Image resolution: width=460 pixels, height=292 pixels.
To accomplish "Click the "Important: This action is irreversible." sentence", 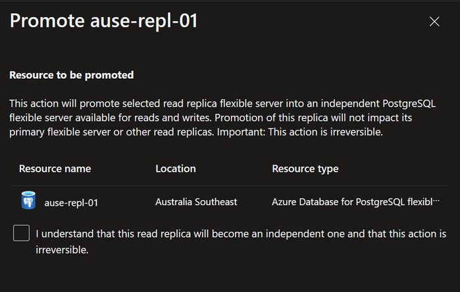I will (300, 132).
